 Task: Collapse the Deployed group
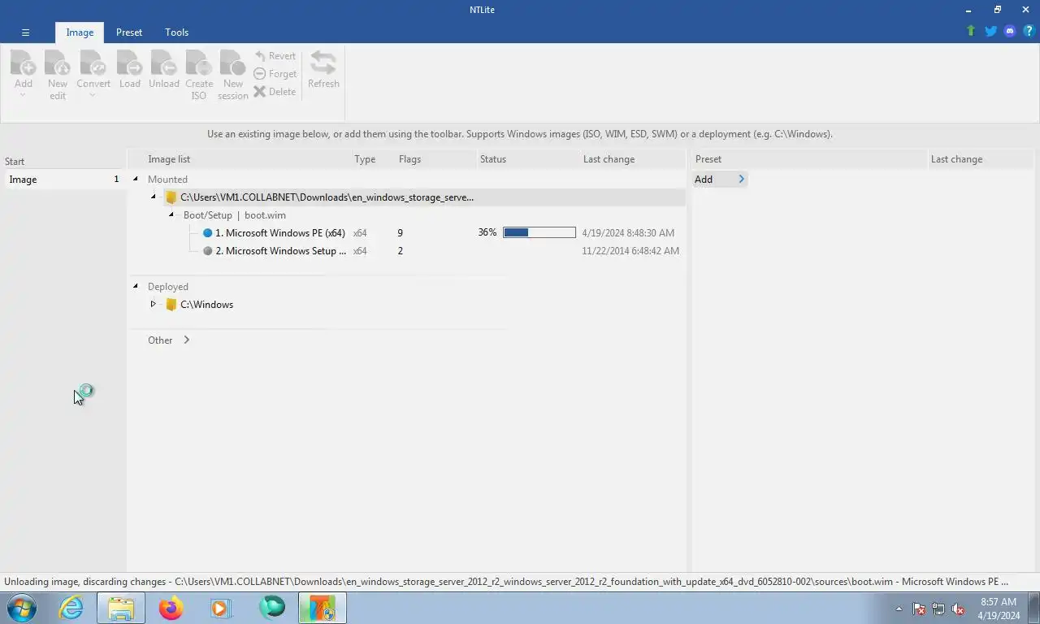point(136,286)
